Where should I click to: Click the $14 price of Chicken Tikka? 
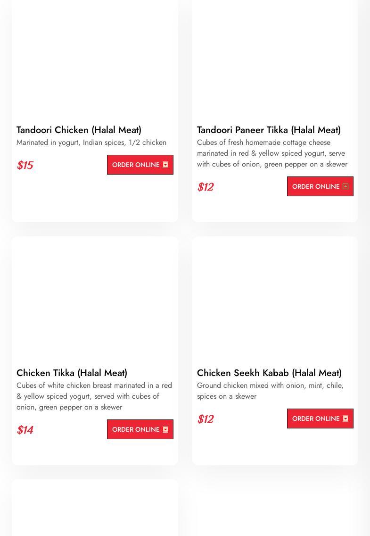25,430
